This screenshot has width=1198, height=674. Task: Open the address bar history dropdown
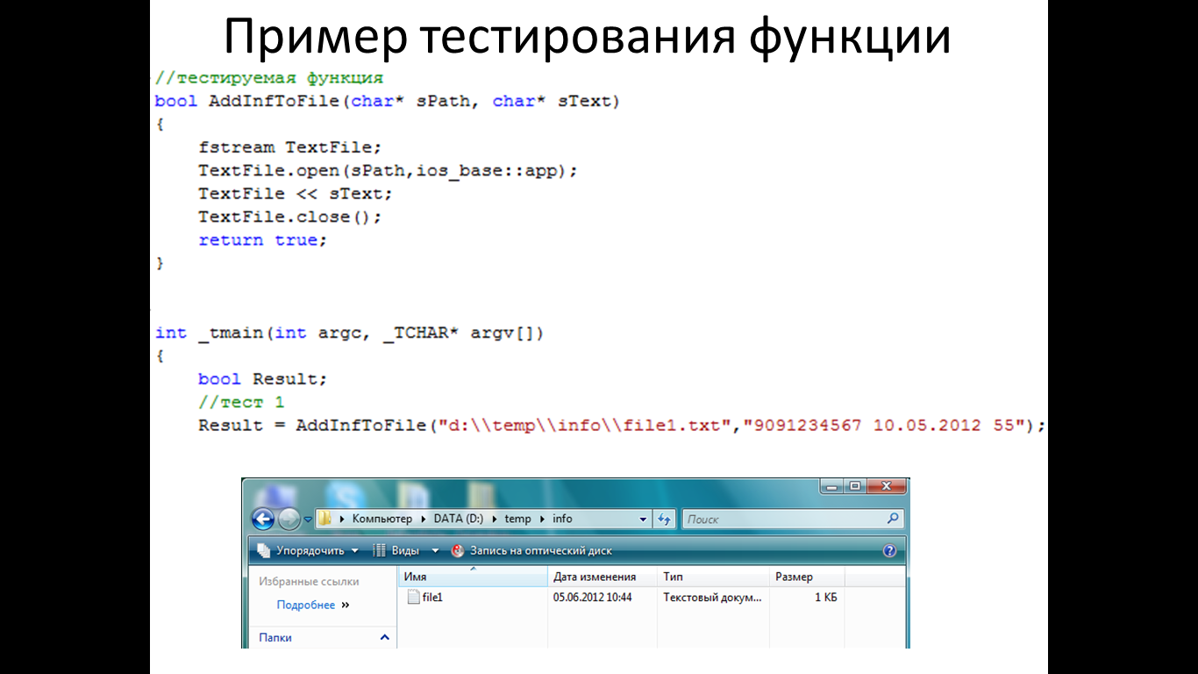tap(644, 519)
